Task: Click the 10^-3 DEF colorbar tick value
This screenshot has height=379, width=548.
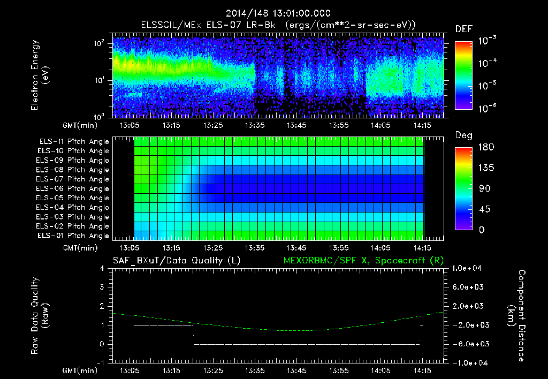Action: 487,41
